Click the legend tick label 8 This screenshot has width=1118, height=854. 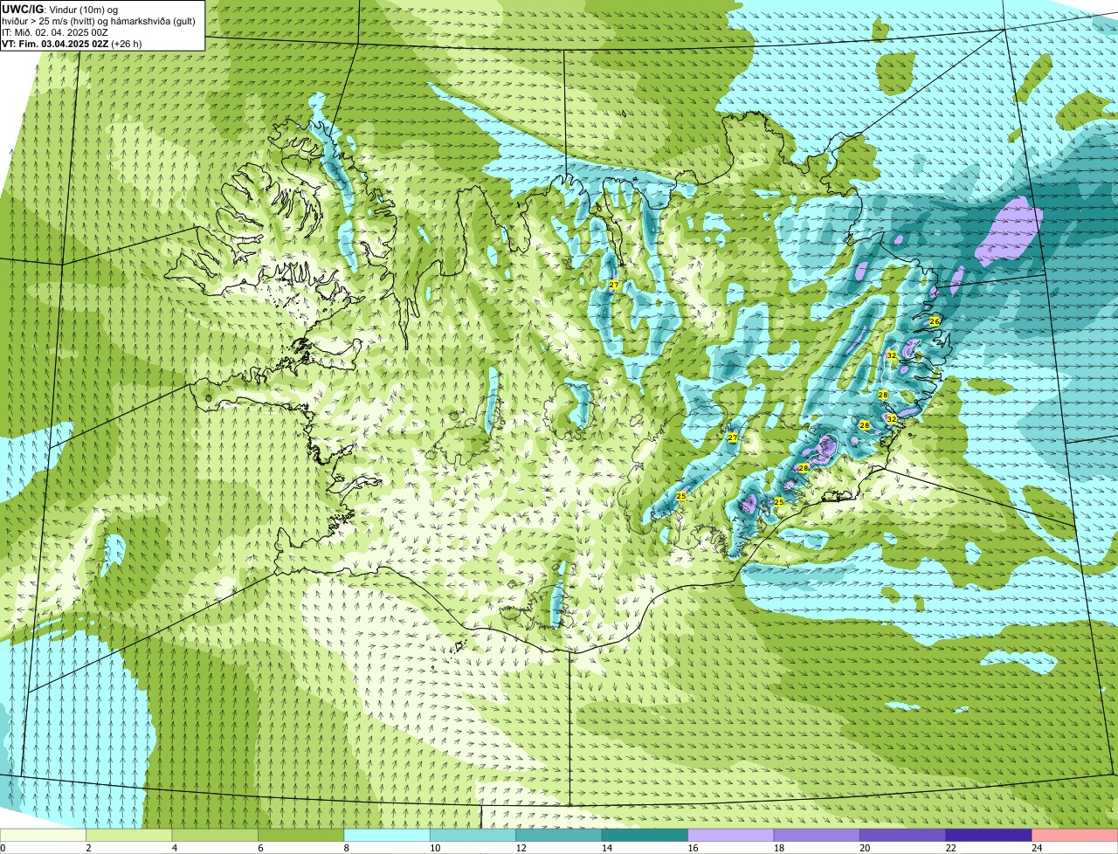346,848
